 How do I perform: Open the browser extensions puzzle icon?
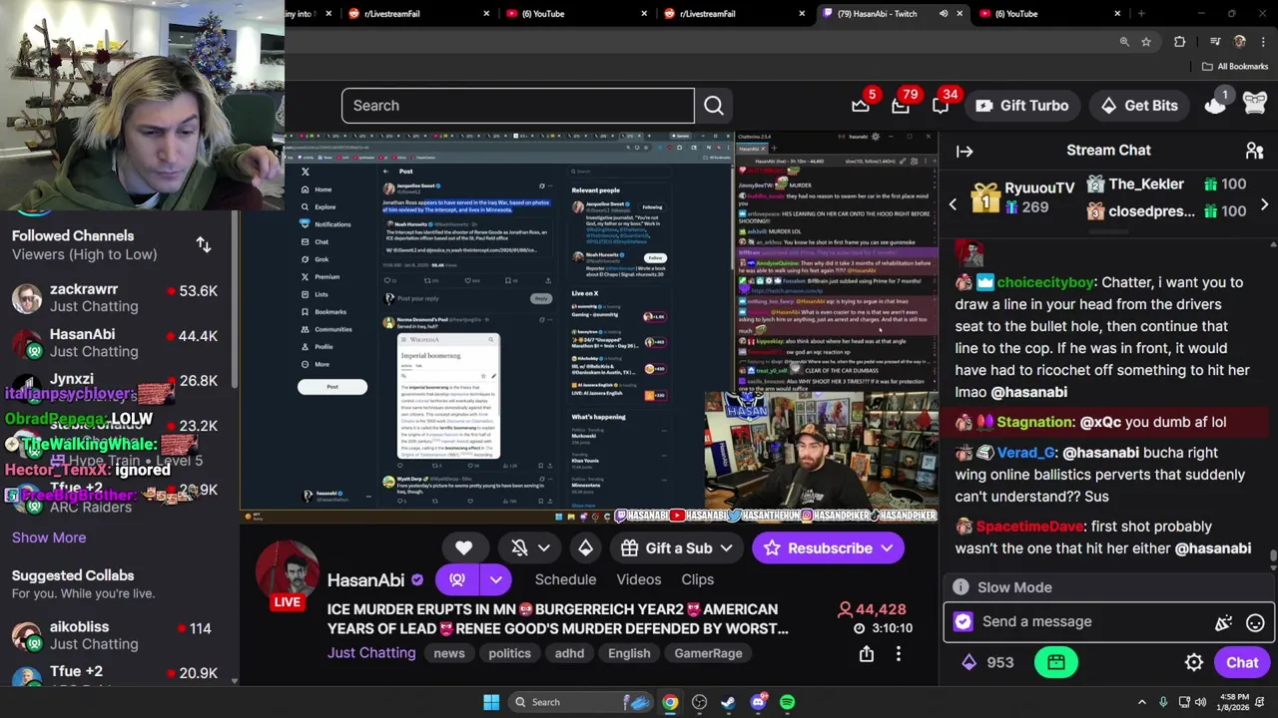1180,42
